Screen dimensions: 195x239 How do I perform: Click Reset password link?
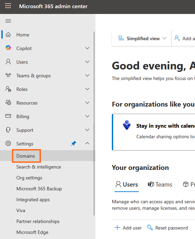pyautogui.click(x=171, y=228)
